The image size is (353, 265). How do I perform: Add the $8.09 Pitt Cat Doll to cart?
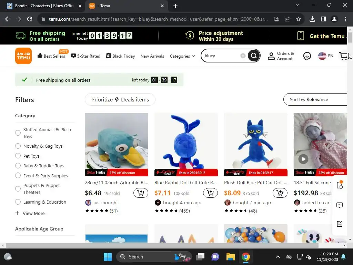point(280,193)
